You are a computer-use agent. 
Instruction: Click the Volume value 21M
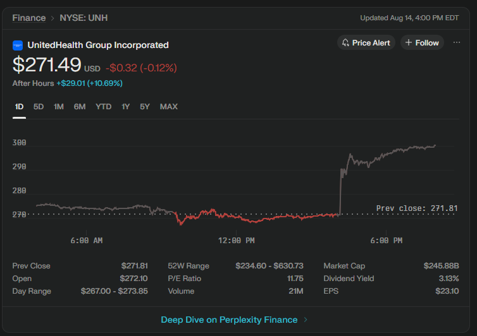pyautogui.click(x=296, y=291)
